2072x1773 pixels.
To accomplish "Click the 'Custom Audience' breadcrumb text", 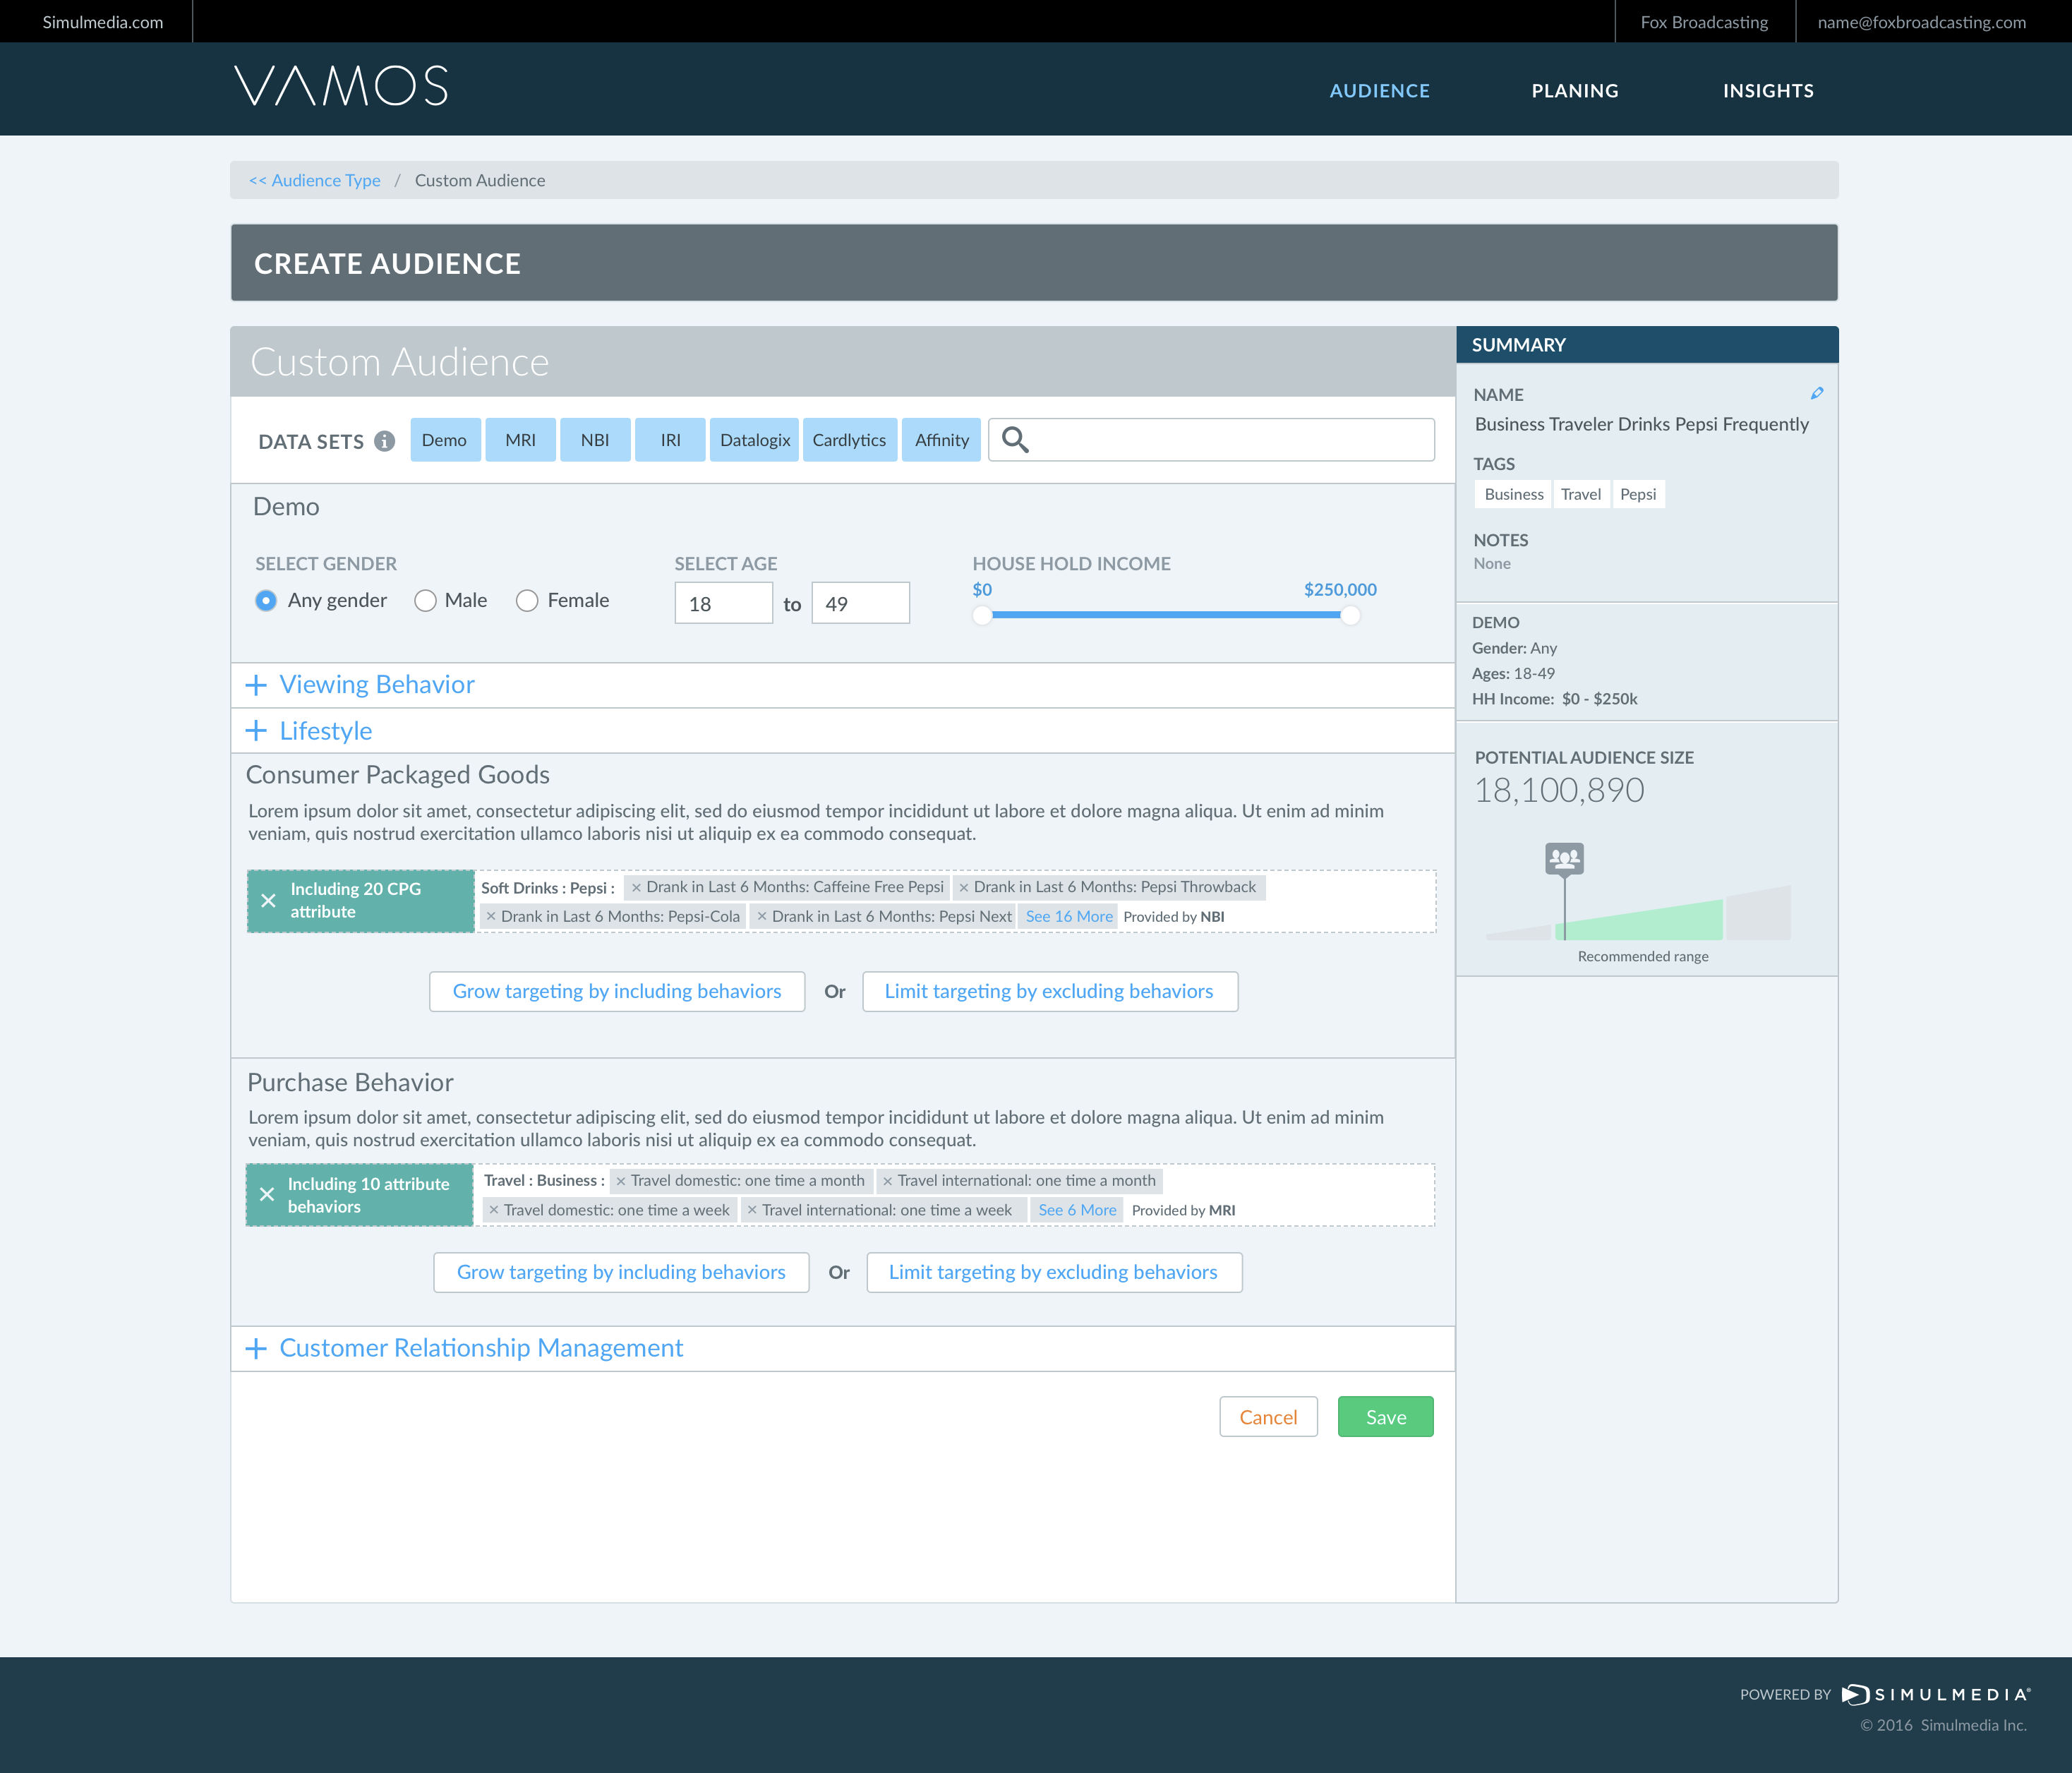I will pyautogui.click(x=480, y=180).
